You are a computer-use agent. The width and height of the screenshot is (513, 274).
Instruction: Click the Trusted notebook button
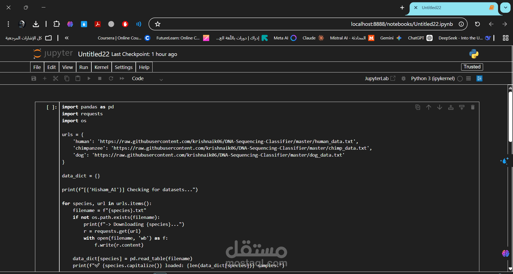[x=472, y=67]
